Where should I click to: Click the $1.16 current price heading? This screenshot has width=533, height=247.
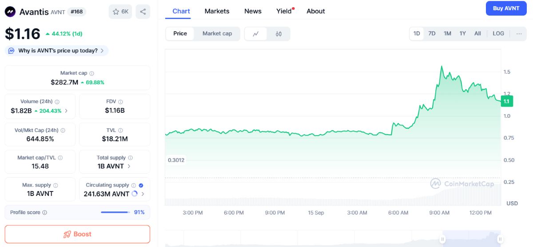[22, 34]
